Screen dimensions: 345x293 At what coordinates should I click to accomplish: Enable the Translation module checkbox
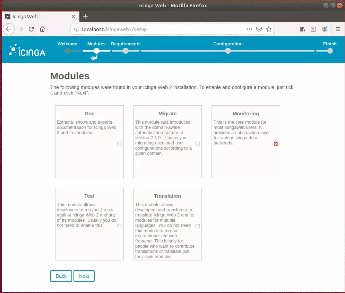click(198, 226)
